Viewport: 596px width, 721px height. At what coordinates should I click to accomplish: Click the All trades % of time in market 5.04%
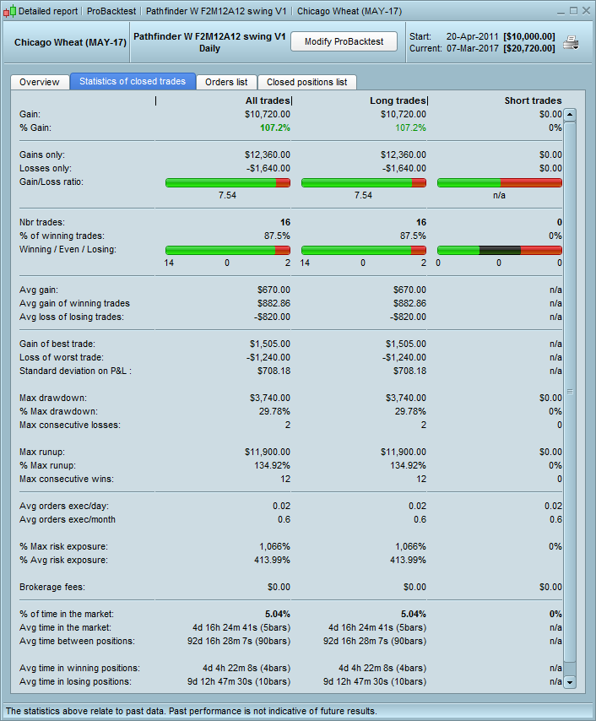pos(277,615)
